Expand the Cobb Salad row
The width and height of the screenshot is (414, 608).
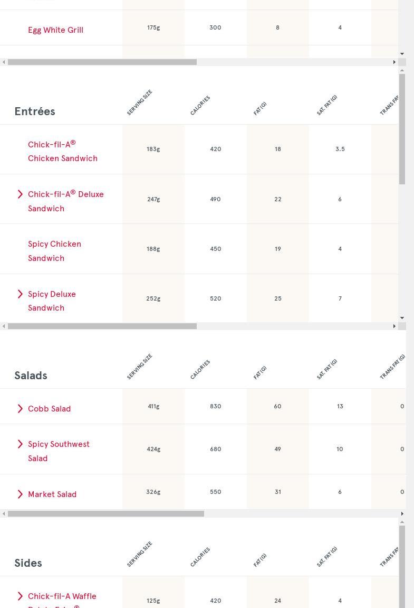[20, 409]
